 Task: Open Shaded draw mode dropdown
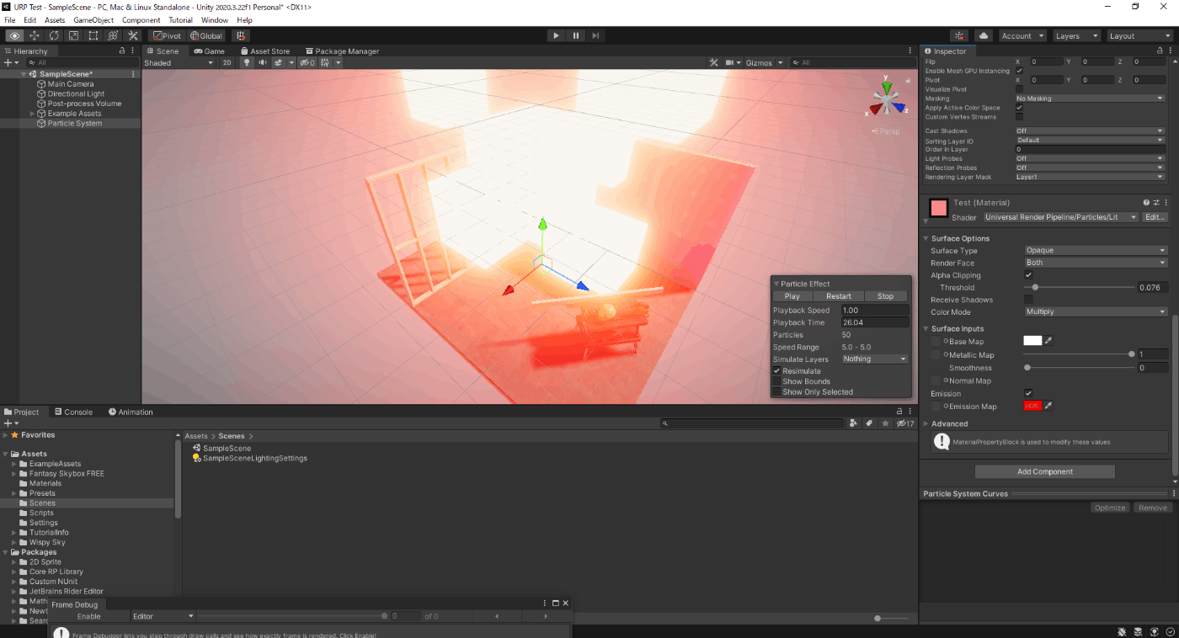(179, 63)
